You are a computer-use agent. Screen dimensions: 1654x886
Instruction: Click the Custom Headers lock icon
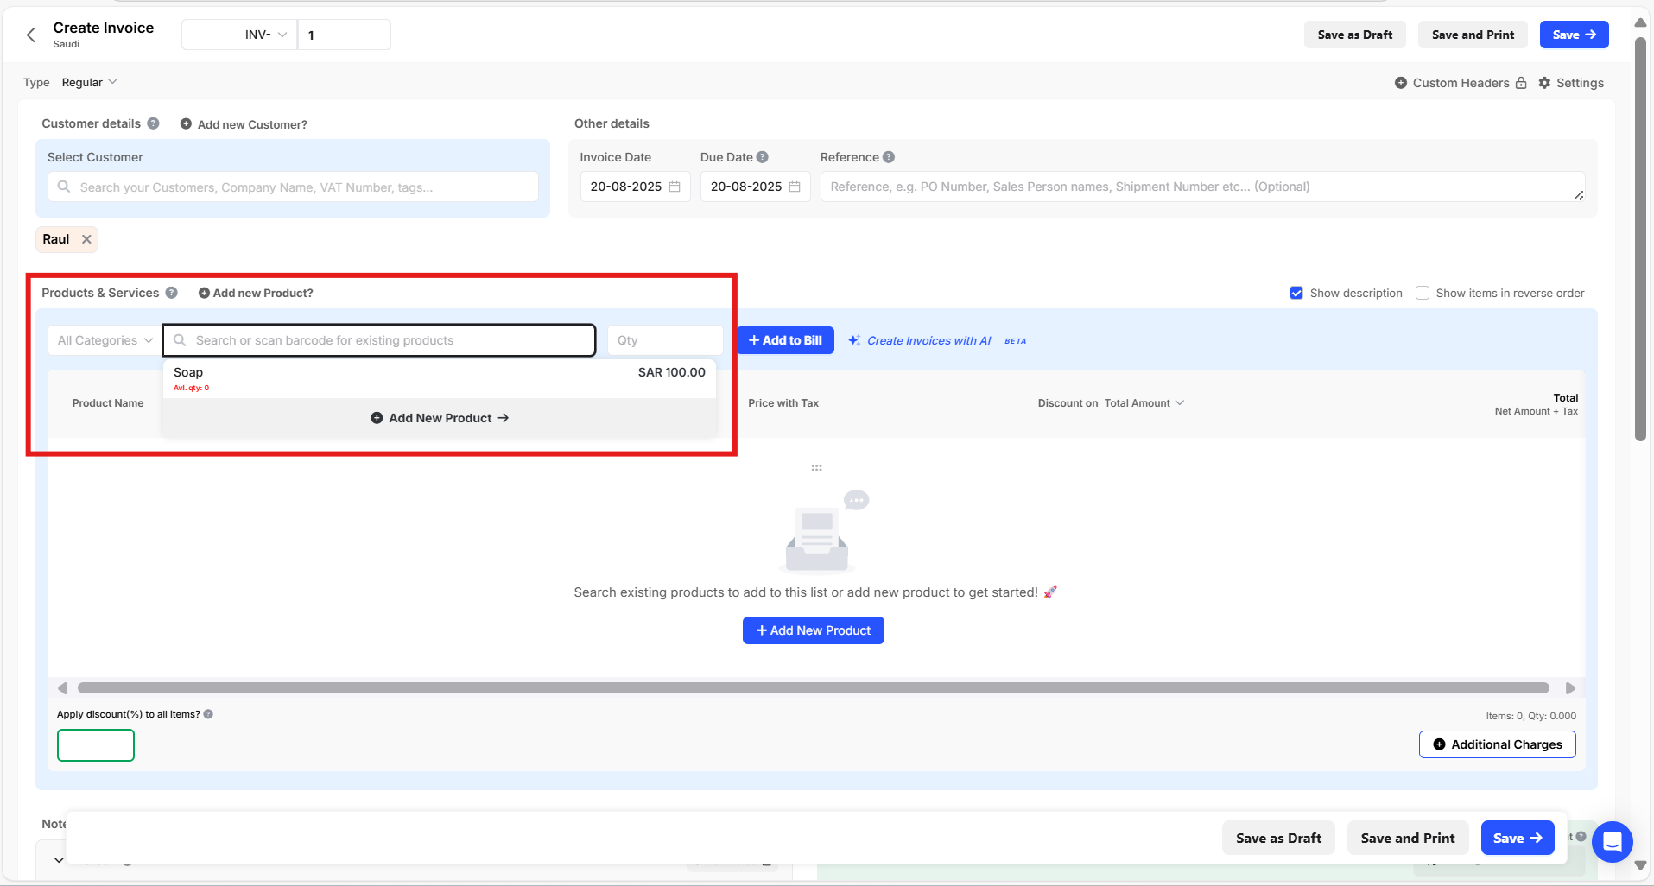[x=1521, y=83]
